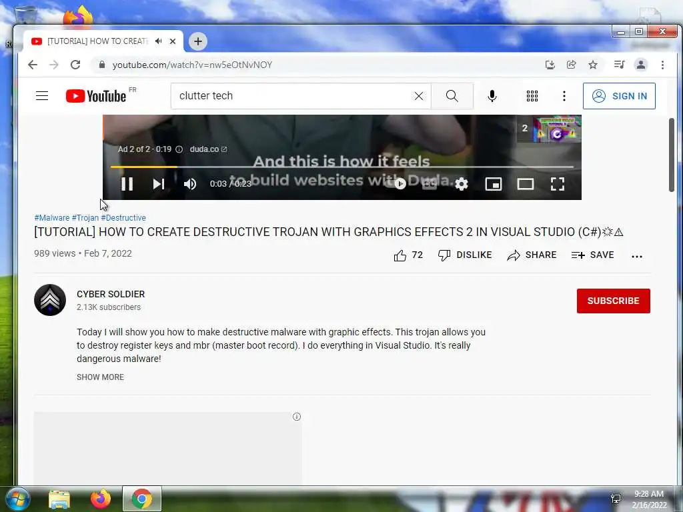
Task: Mute the video player volume
Action: [190, 184]
